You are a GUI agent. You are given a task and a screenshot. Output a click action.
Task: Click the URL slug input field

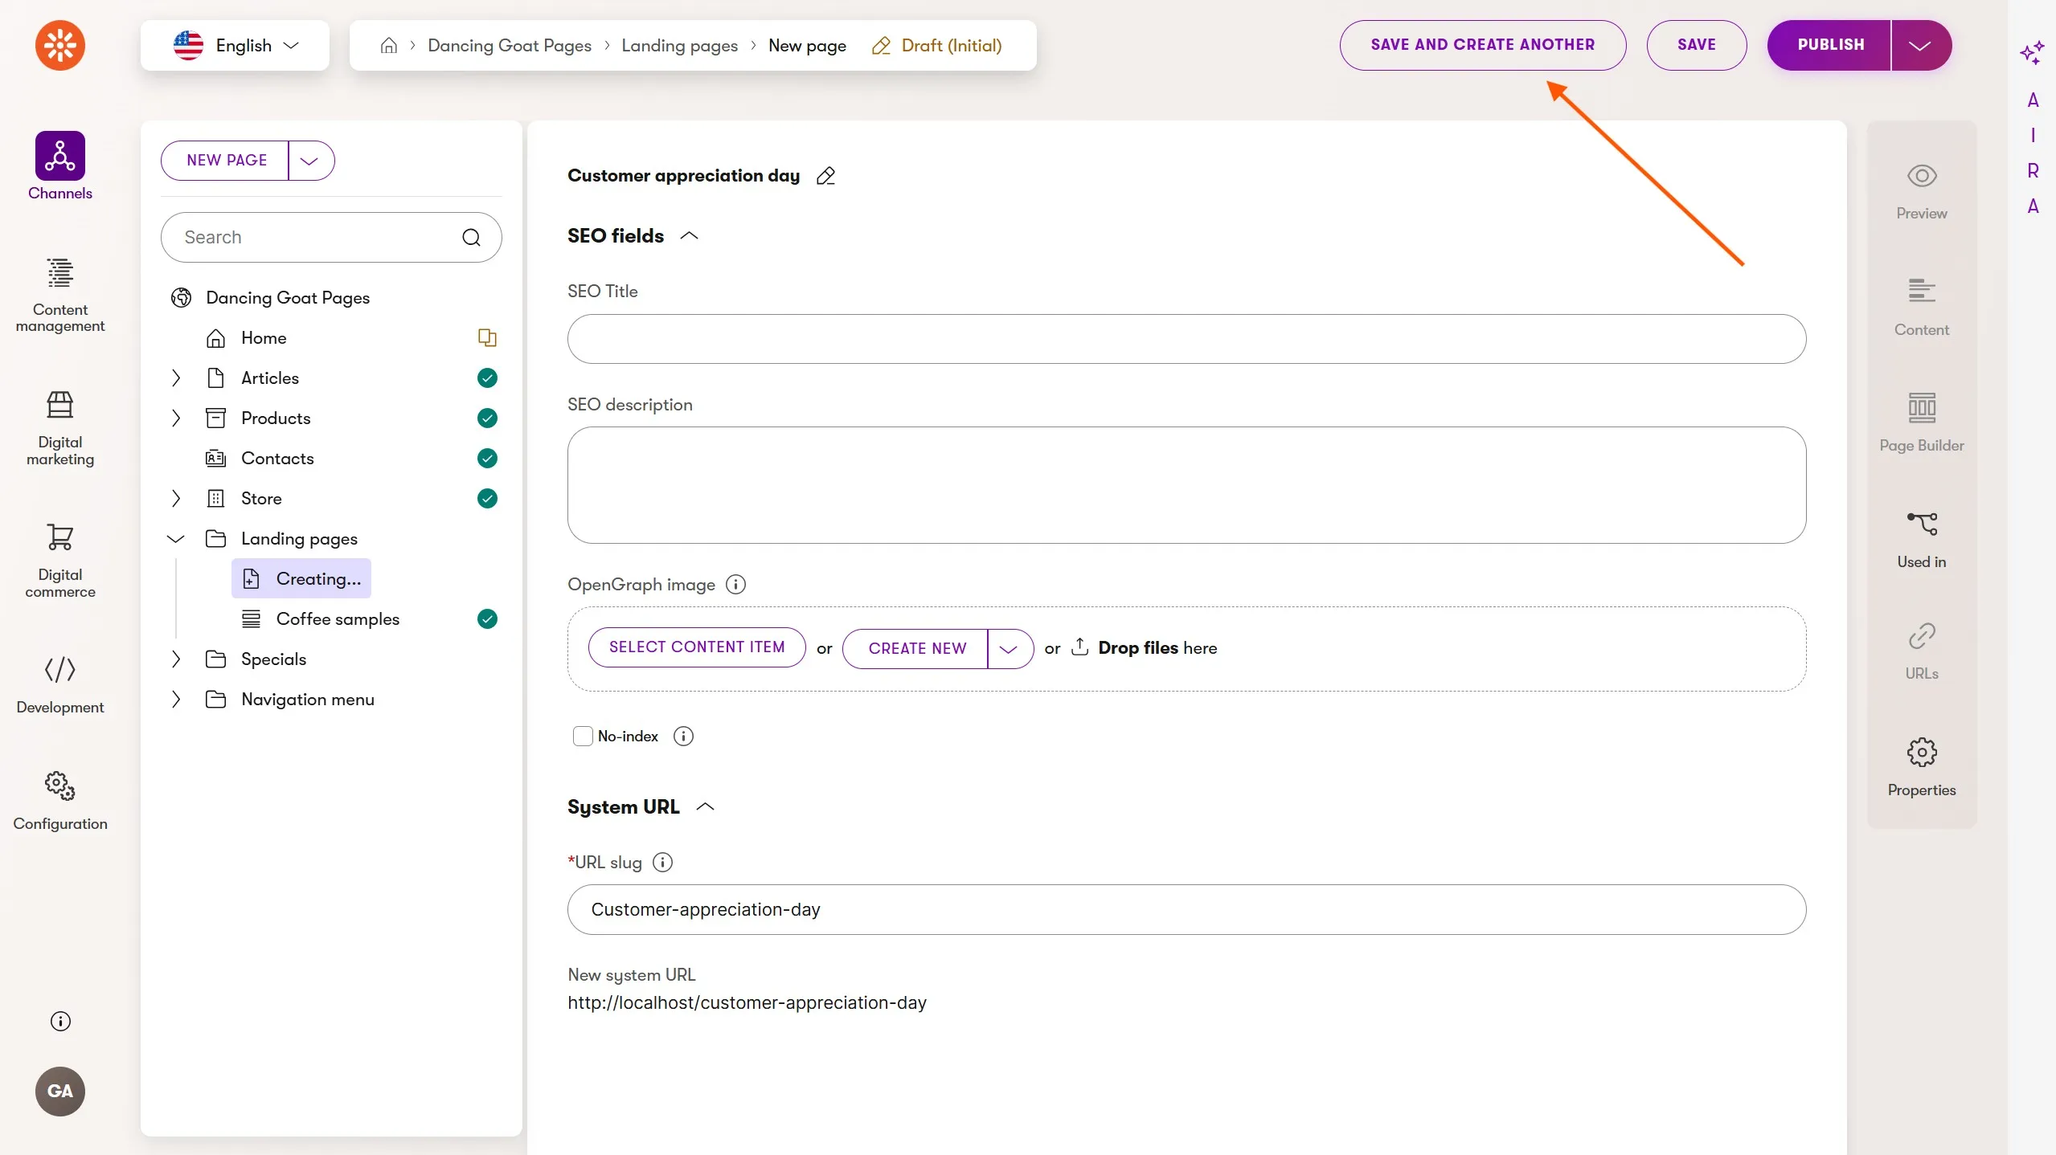[x=1186, y=910]
